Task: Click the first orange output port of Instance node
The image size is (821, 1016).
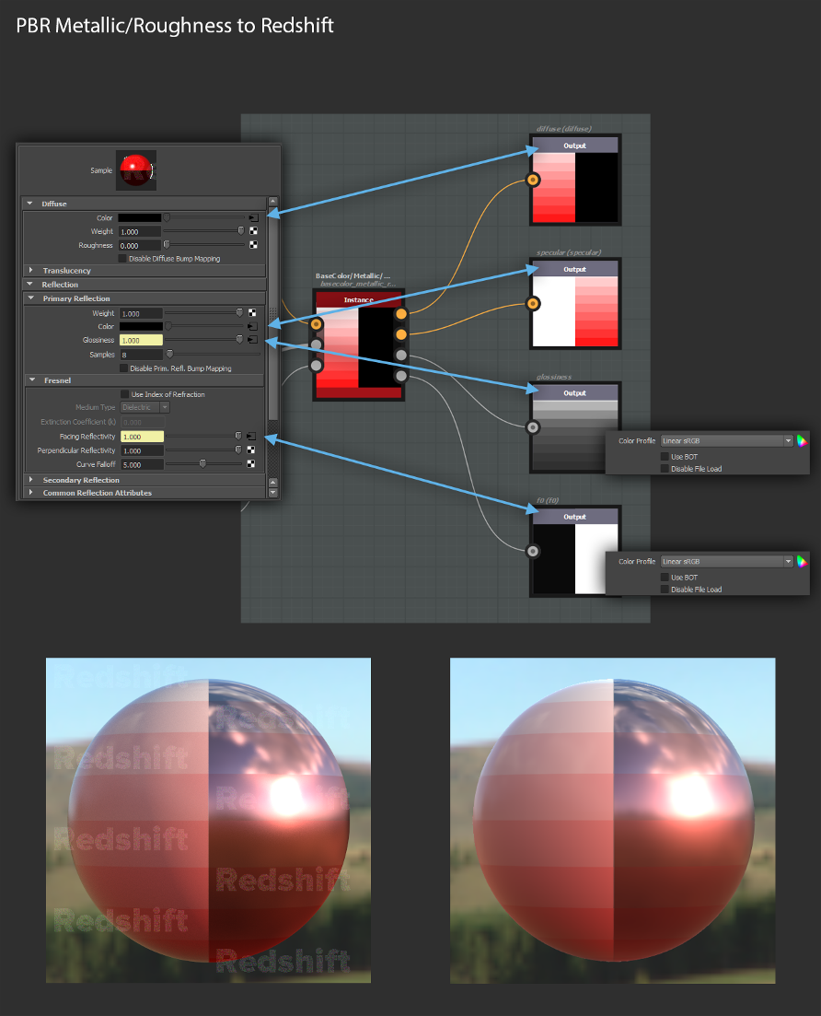Action: point(401,314)
